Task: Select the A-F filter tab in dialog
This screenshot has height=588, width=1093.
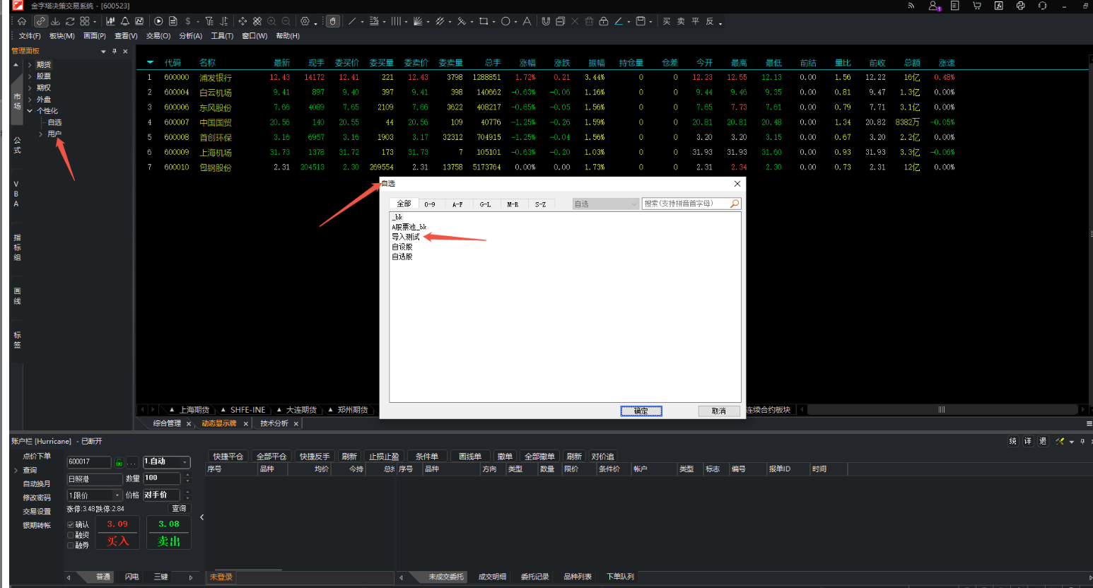Action: click(x=457, y=204)
